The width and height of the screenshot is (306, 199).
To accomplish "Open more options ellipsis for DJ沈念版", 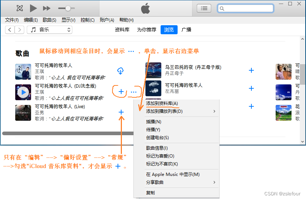I will click(134, 92).
